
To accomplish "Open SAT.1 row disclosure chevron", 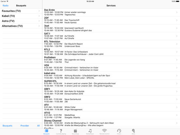I will 177,36.
